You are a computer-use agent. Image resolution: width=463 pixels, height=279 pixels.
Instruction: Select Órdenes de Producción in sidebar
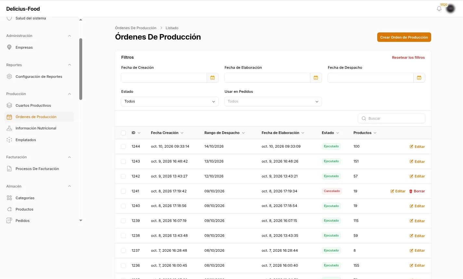(39, 117)
